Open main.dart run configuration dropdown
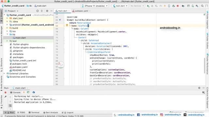The image size is (209, 117). [120, 6]
